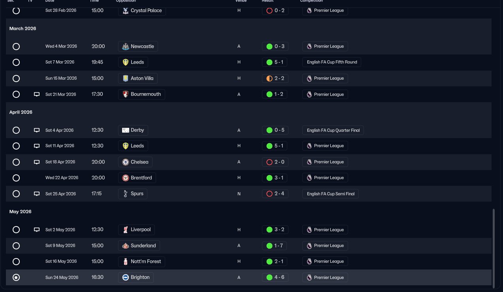The width and height of the screenshot is (503, 292).
Task: Open the 2 - 4 Spurs result
Action: coord(275,194)
